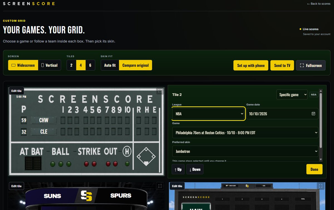
Task: Click the CHW team label on scoreboard
Action: tap(44, 120)
